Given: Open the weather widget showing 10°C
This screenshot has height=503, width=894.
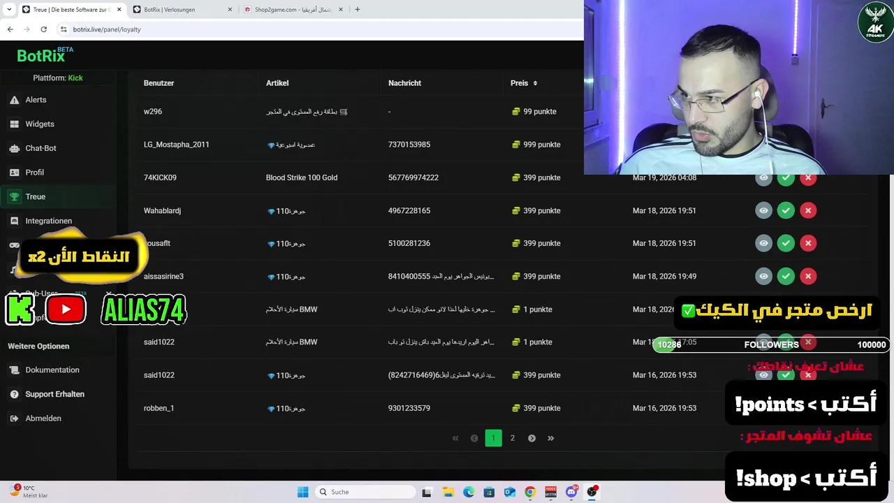Looking at the screenshot, I should point(29,492).
